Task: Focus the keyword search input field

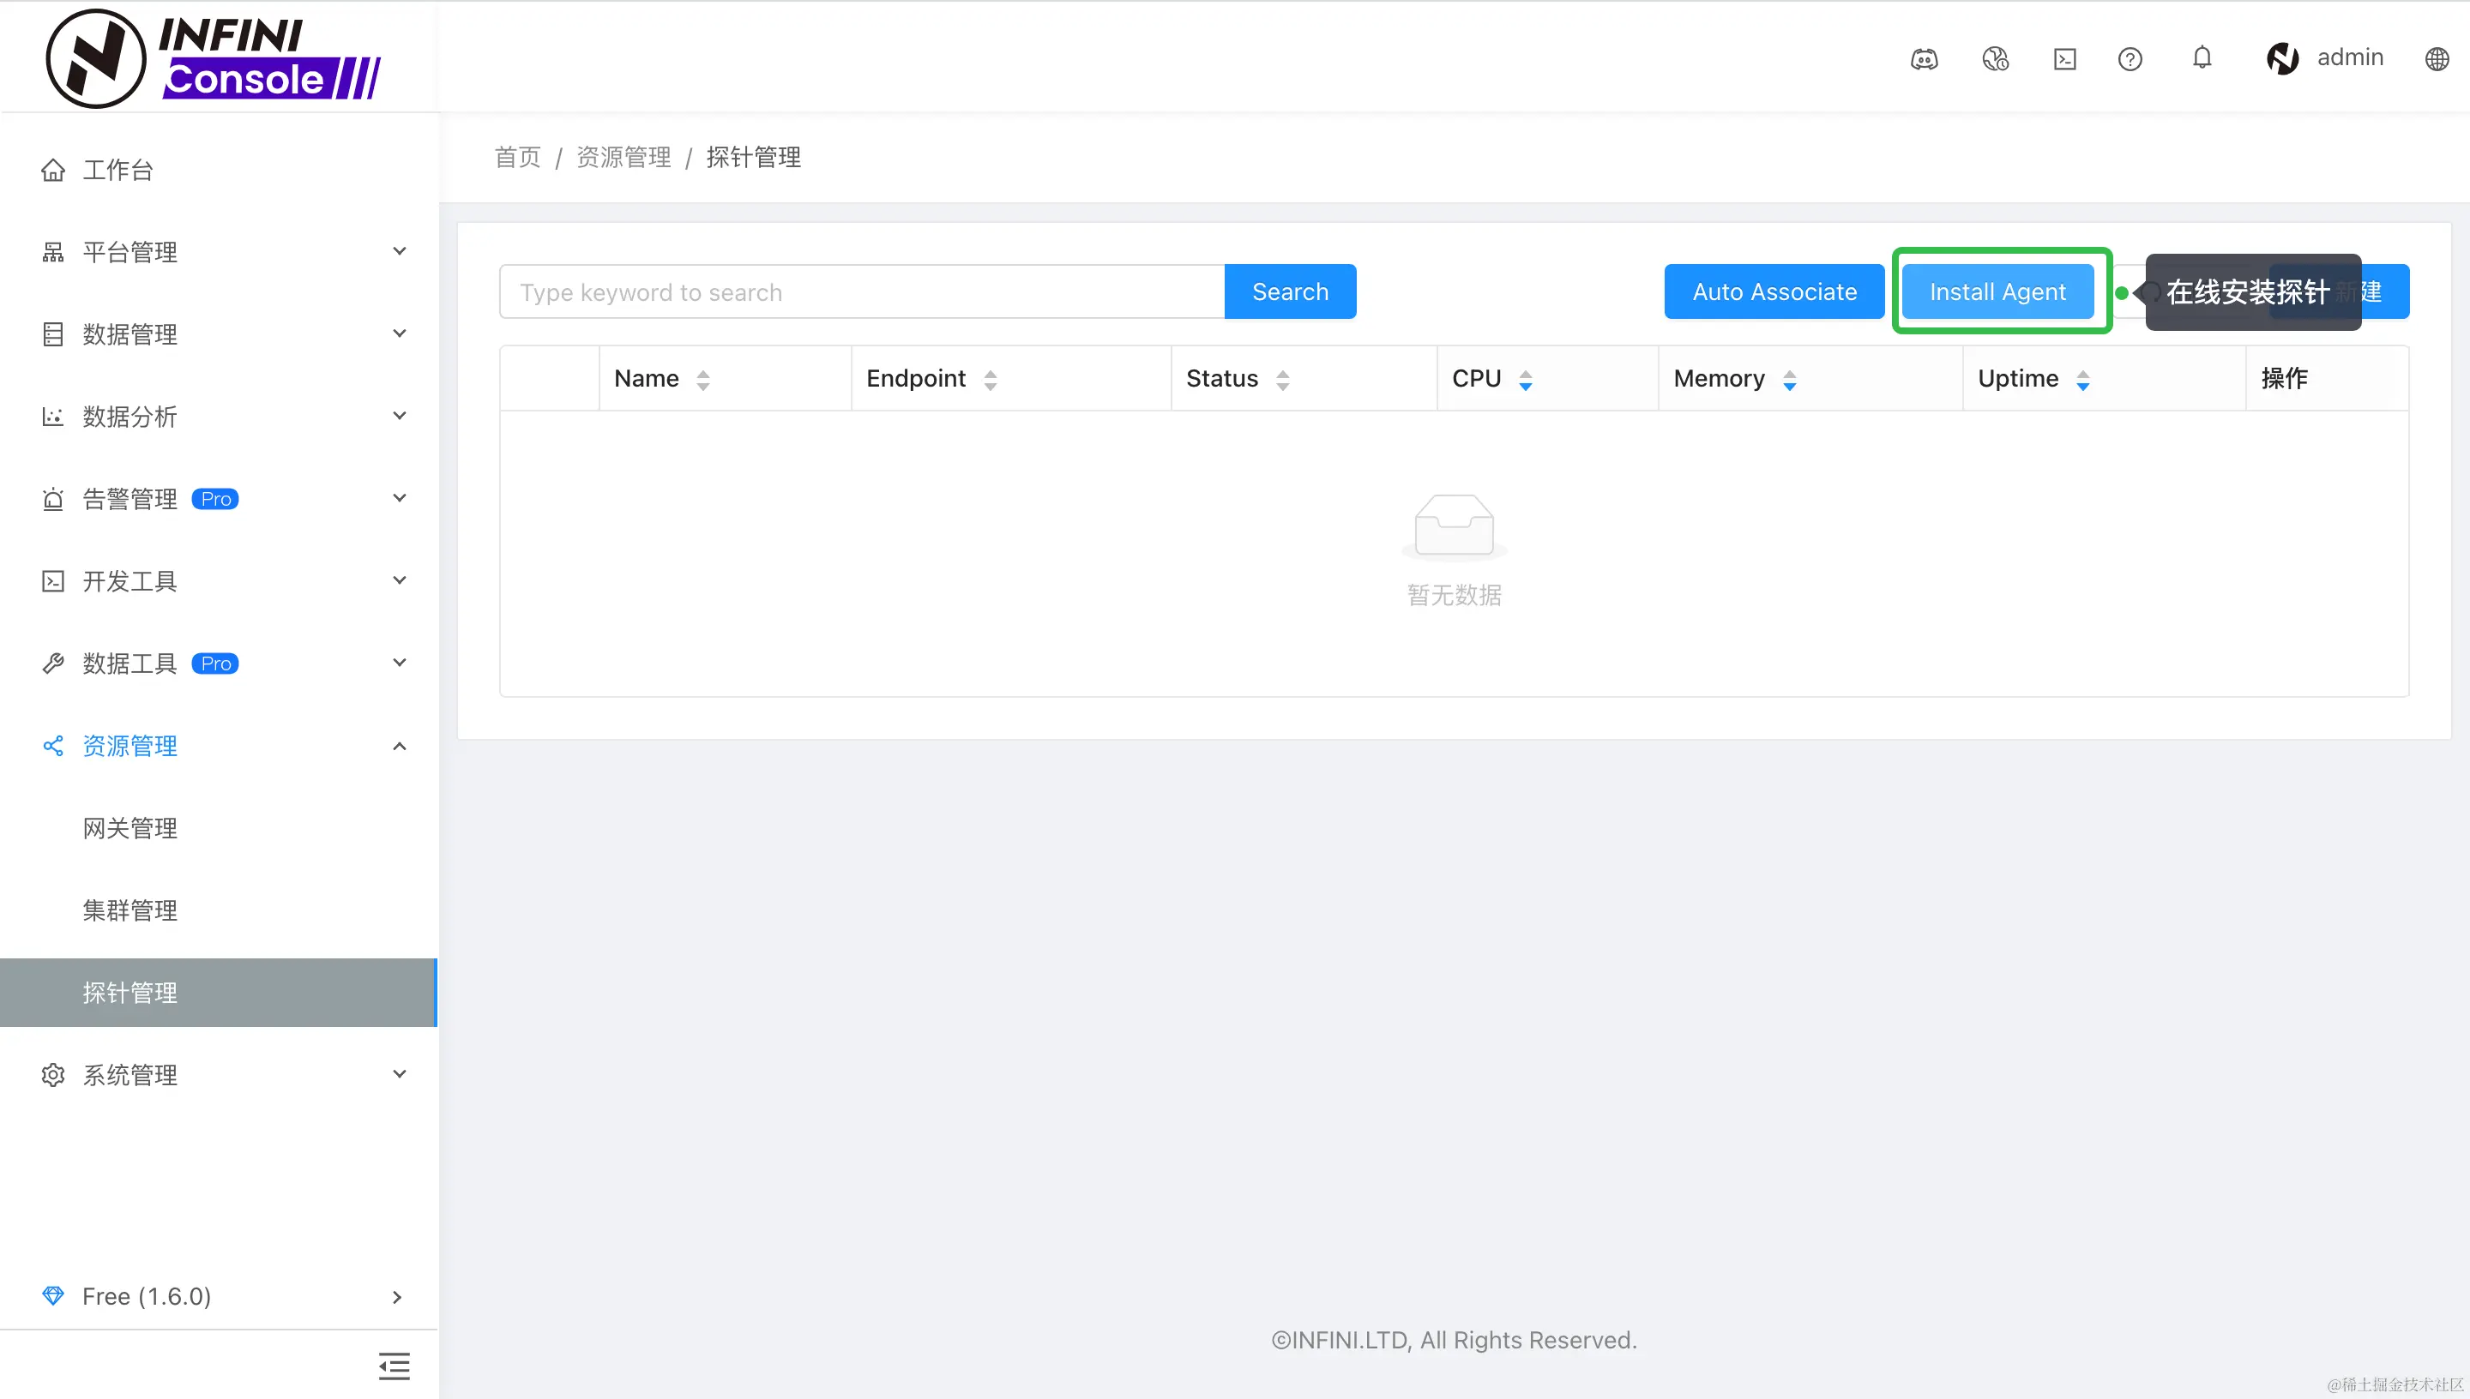Action: (x=861, y=292)
